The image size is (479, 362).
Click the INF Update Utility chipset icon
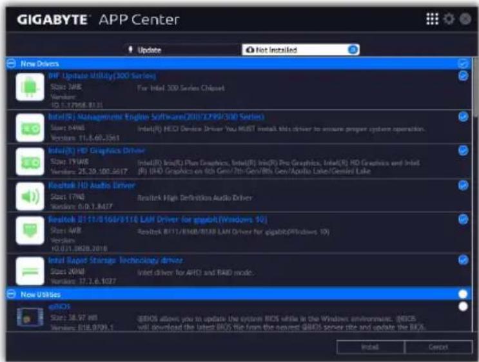pyautogui.click(x=30, y=87)
